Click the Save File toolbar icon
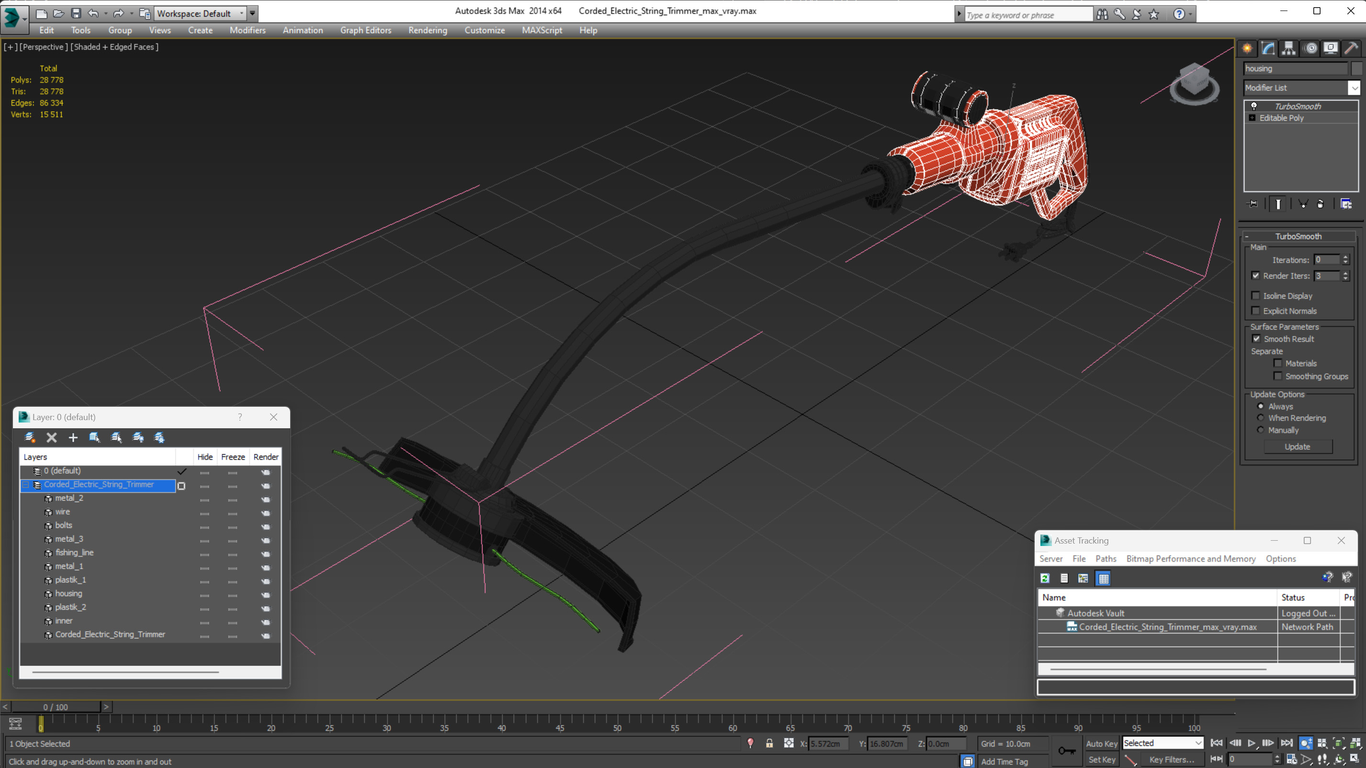Screen dimensions: 1366x768 click(x=76, y=13)
